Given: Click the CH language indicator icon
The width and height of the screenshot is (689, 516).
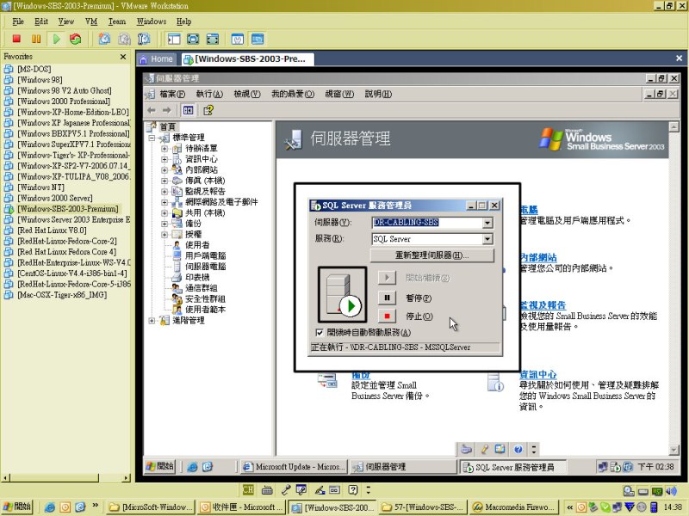Looking at the screenshot, I should (248, 489).
